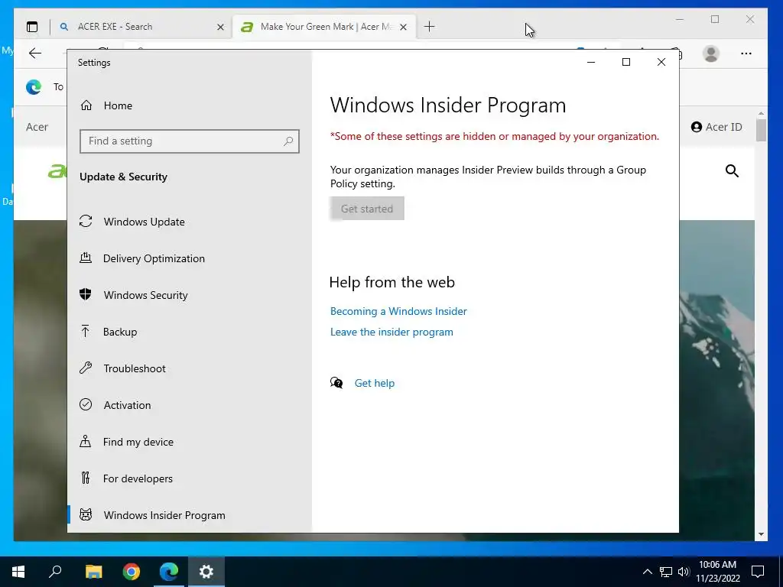The image size is (783, 587).
Task: Switch to Settings app in taskbar
Action: pos(206,572)
